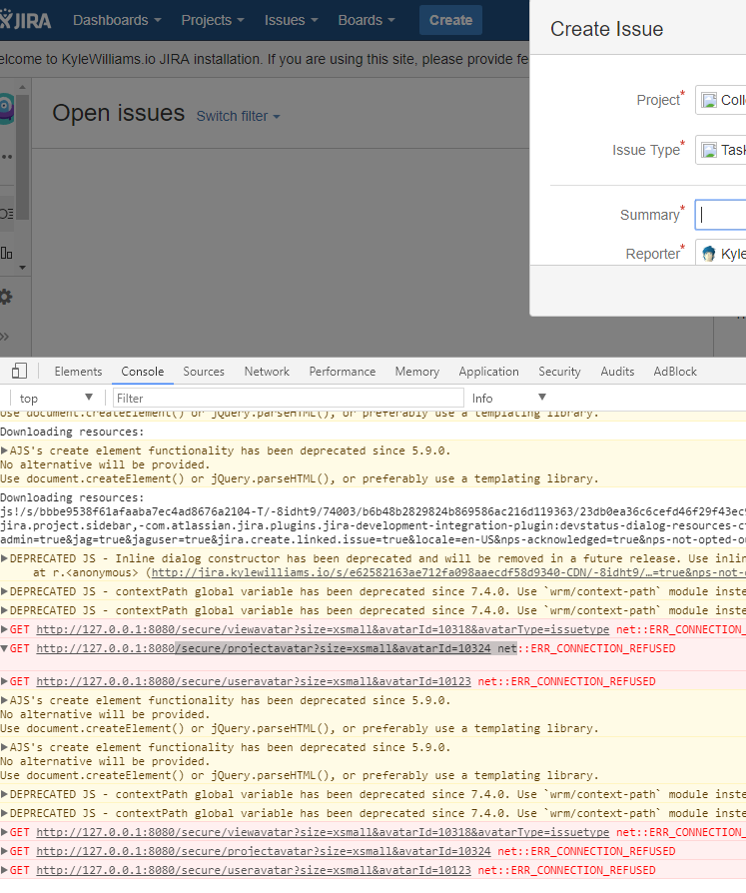Switch to the Sources tab
This screenshot has height=893, width=746.
(204, 372)
